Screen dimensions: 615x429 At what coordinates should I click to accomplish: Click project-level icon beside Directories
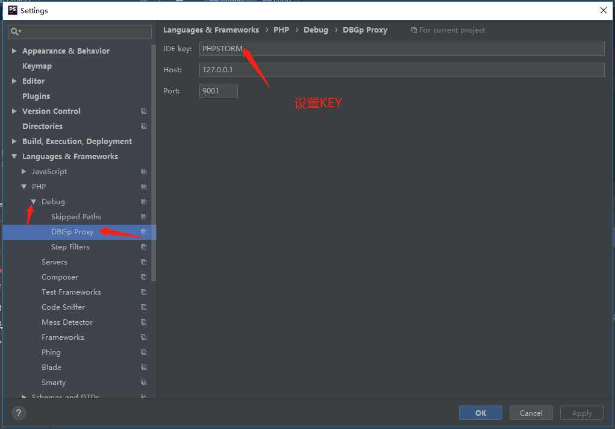(143, 127)
